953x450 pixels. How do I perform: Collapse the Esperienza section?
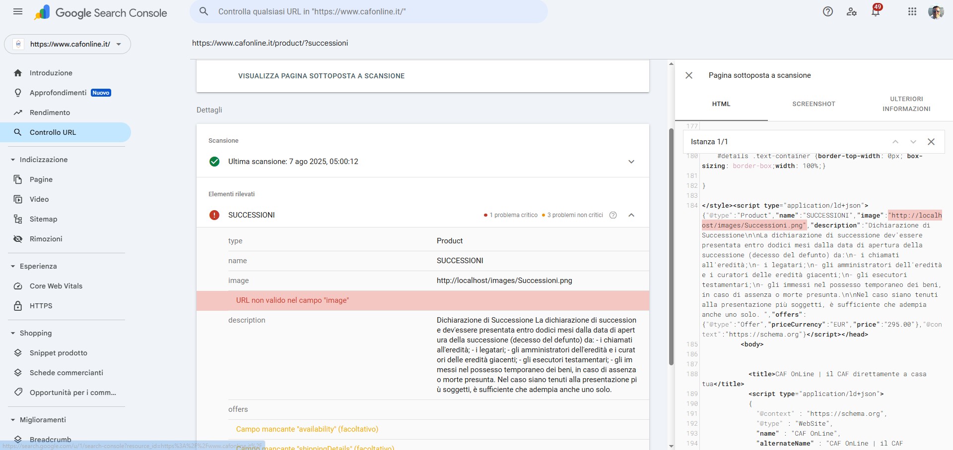pos(13,266)
